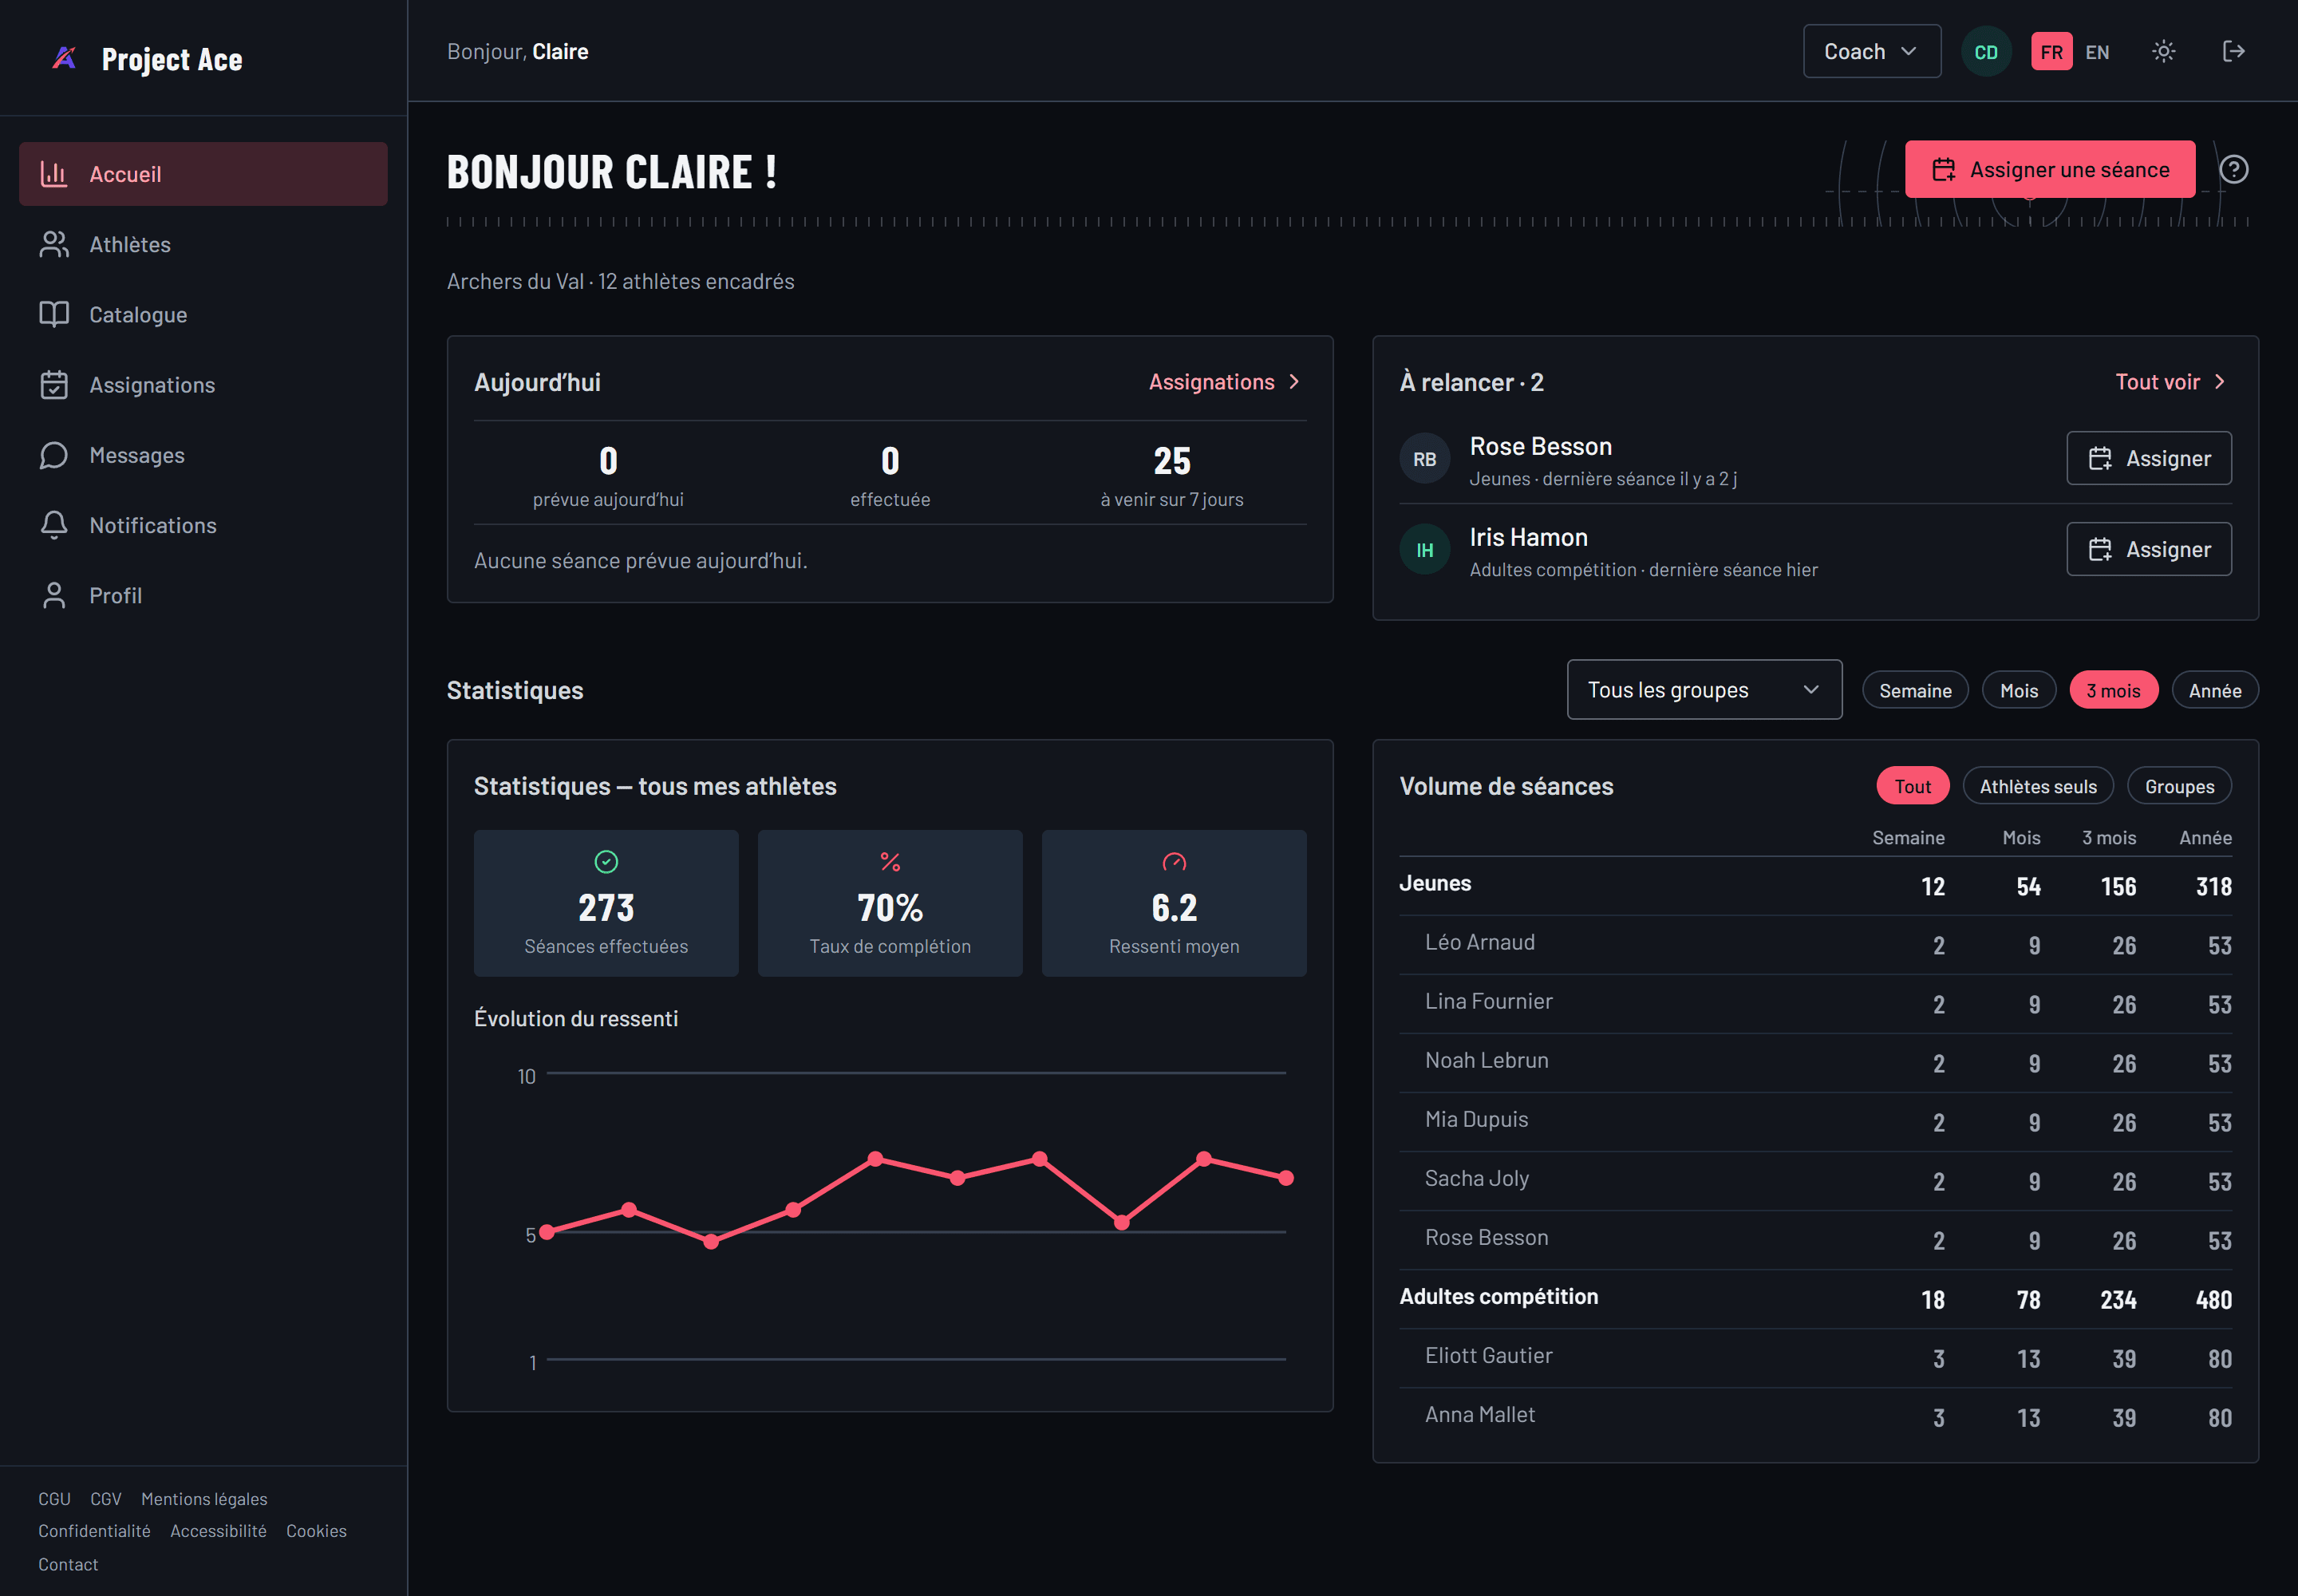Open the Coach role dropdown
The height and width of the screenshot is (1596, 2298).
pos(1871,51)
